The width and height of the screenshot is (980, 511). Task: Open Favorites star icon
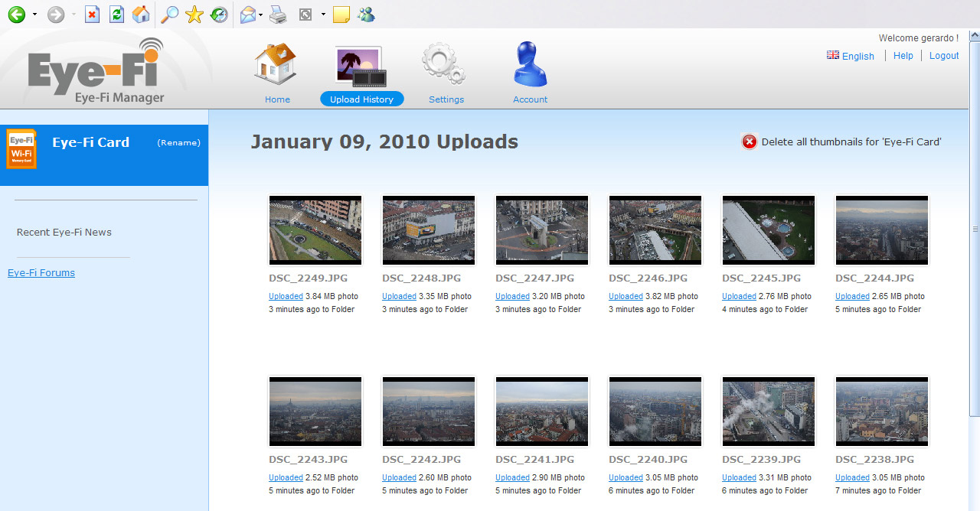pyautogui.click(x=194, y=14)
